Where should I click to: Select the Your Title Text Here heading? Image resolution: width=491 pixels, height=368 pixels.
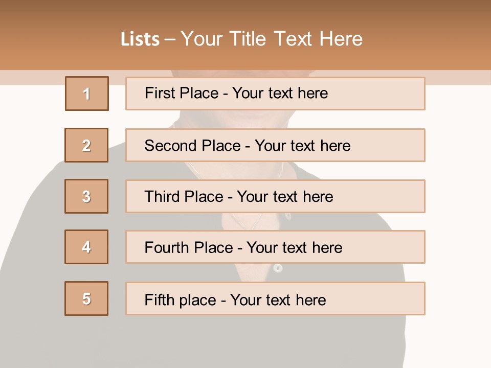click(x=272, y=39)
